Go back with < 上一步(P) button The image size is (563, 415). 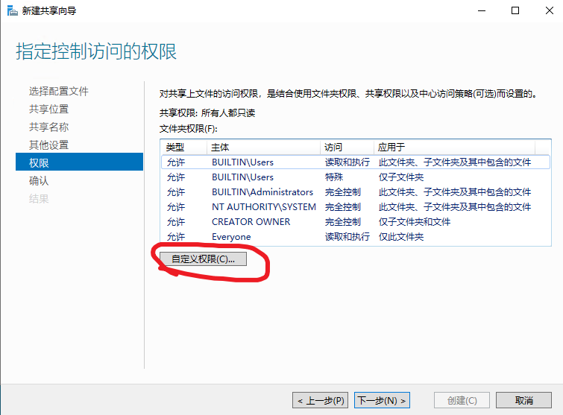point(320,400)
